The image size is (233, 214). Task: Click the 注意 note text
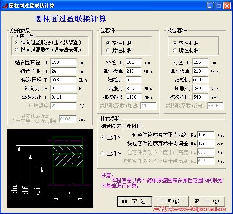(x=162, y=180)
